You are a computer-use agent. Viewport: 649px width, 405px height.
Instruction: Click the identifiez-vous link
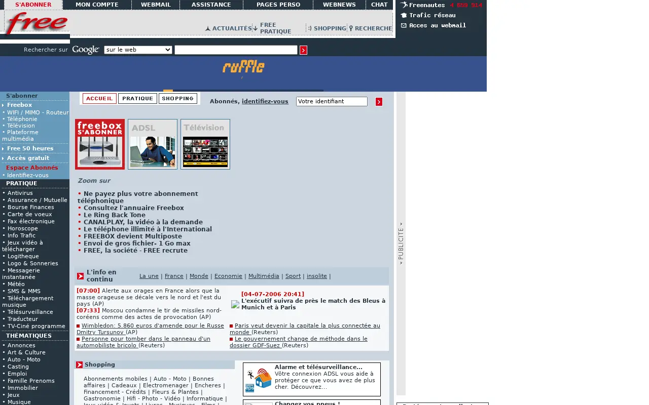coord(265,101)
